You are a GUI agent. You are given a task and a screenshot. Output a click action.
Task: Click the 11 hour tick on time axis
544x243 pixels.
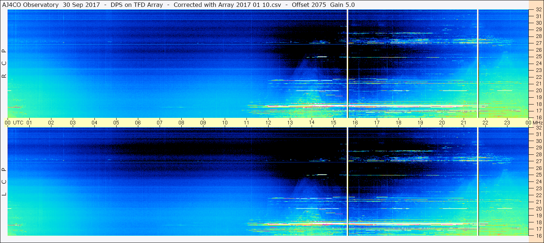246,123
